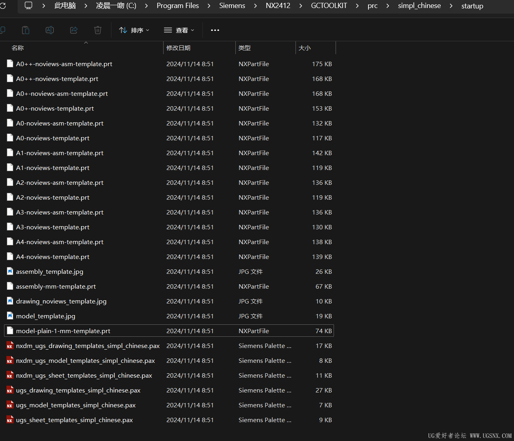Expand chevron after prc breadcrumb
514x441 pixels.
[388, 6]
